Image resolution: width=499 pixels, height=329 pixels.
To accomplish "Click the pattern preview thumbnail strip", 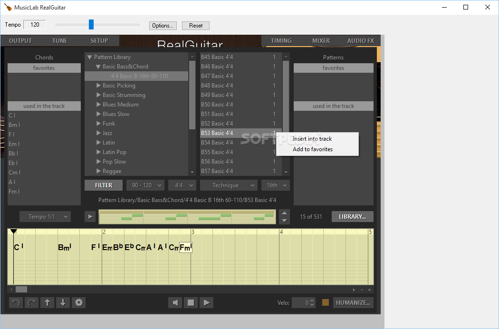I will click(187, 217).
